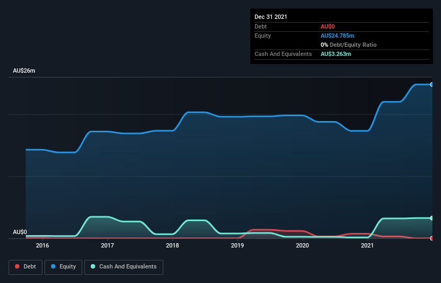Click the 2019 x-axis label
Image resolution: width=441 pixels, height=283 pixels.
237,245
